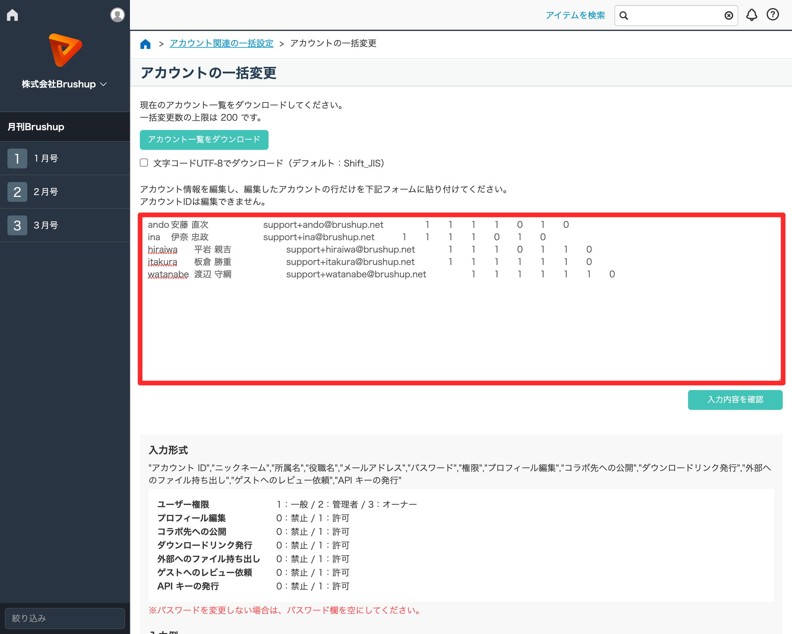Viewport: 792px width, 634px height.
Task: Click support+itakura@brushup.net text
Action: [350, 262]
